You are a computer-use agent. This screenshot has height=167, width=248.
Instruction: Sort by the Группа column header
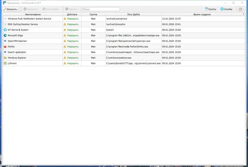pos(93,14)
